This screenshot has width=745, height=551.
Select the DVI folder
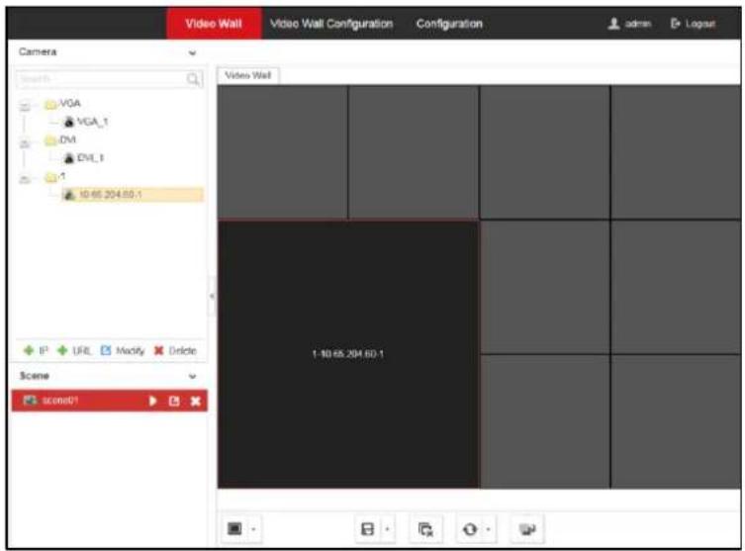[x=60, y=139]
